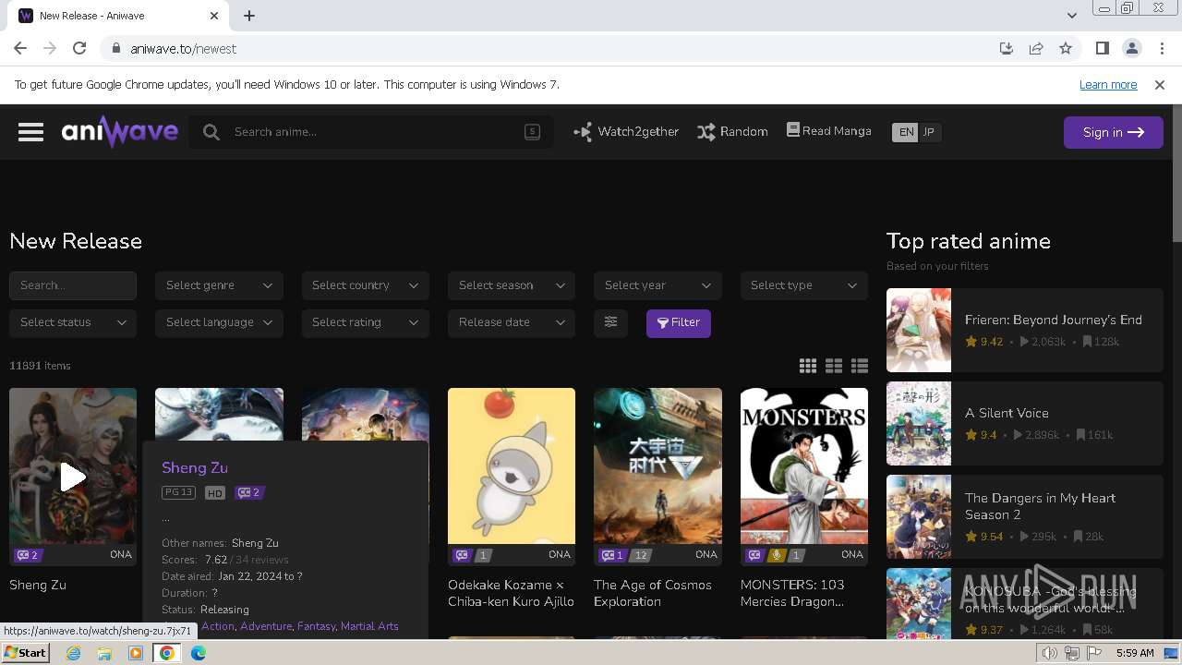This screenshot has height=665, width=1182.
Task: Switch title language to EN
Action: click(x=906, y=132)
